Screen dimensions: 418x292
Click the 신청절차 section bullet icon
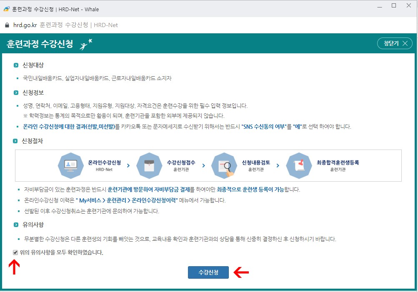pyautogui.click(x=16, y=141)
